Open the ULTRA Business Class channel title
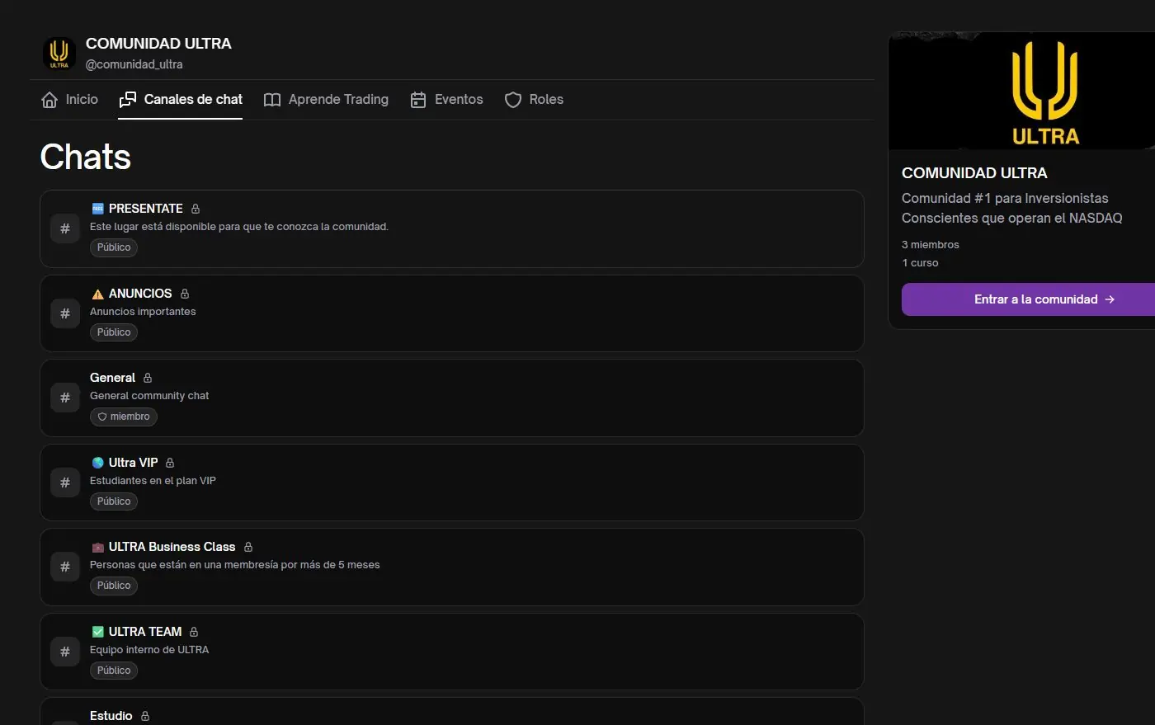This screenshot has height=725, width=1155. [x=172, y=547]
